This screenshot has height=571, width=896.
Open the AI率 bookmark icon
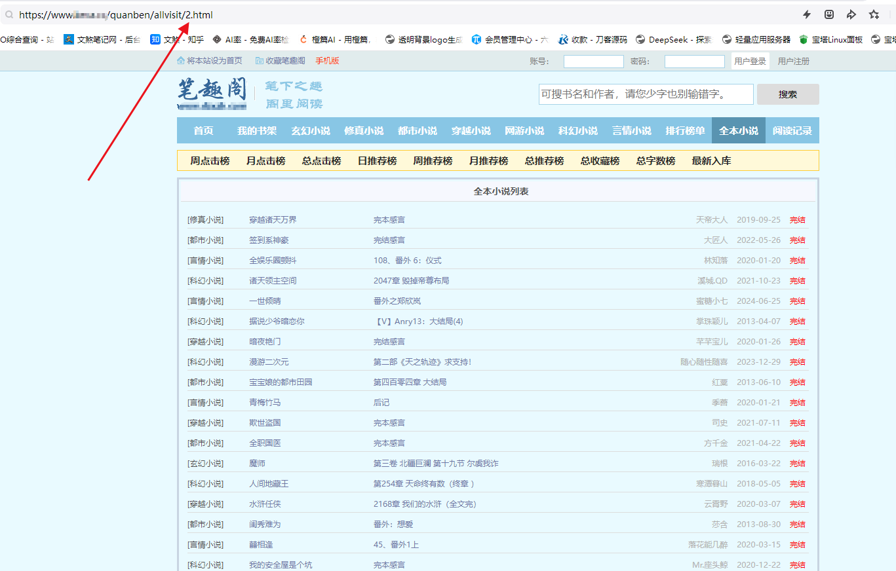(217, 39)
